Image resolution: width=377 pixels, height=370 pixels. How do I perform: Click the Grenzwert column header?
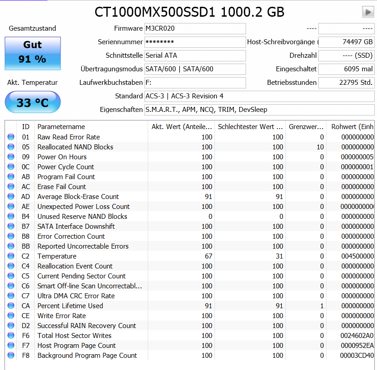tap(306, 127)
